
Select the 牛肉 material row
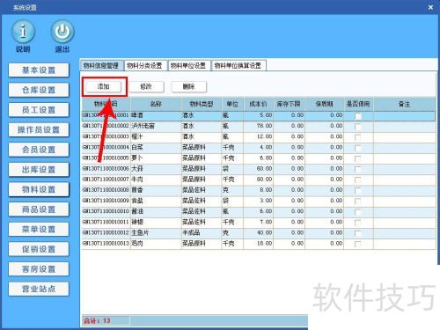point(258,180)
